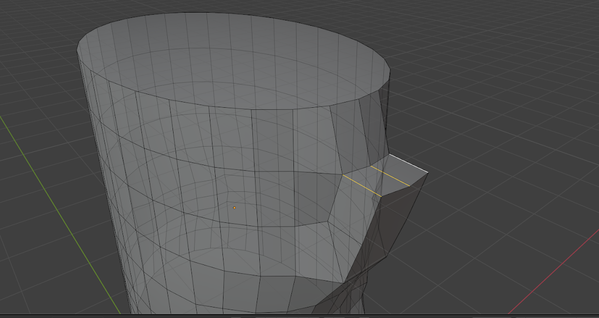Image resolution: width=599 pixels, height=318 pixels.
Task: Select the white active edge on handle tip
Action: (x=409, y=163)
